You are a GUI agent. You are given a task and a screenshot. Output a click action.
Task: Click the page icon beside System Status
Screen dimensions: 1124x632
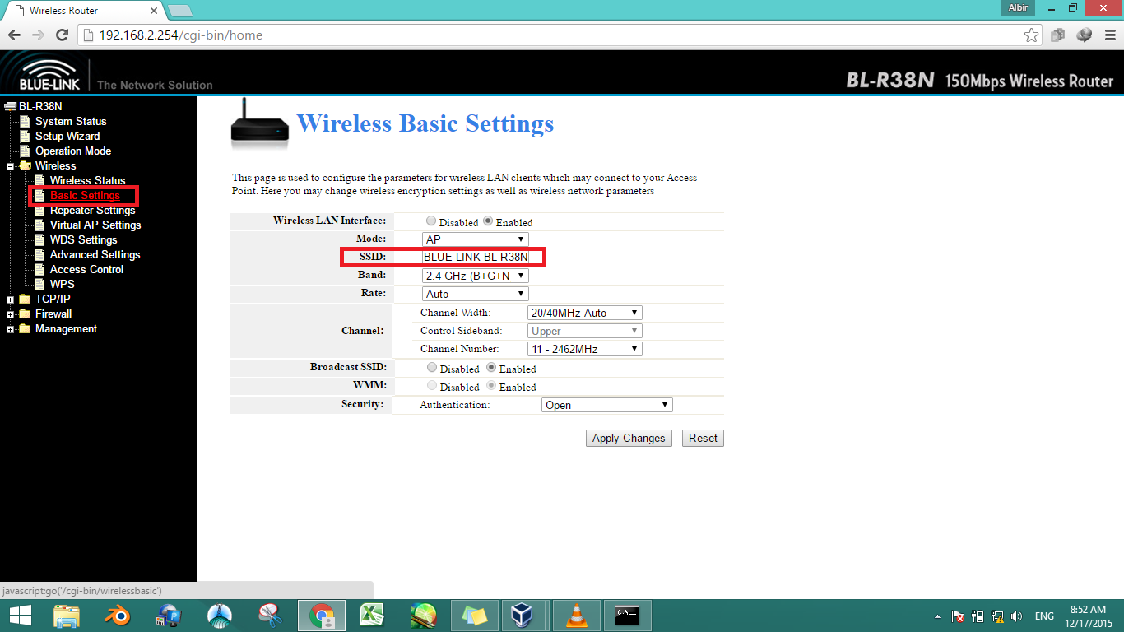click(25, 121)
